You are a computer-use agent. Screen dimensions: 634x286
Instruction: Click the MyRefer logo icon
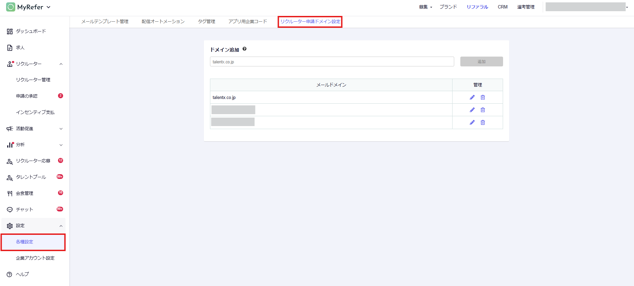[11, 7]
